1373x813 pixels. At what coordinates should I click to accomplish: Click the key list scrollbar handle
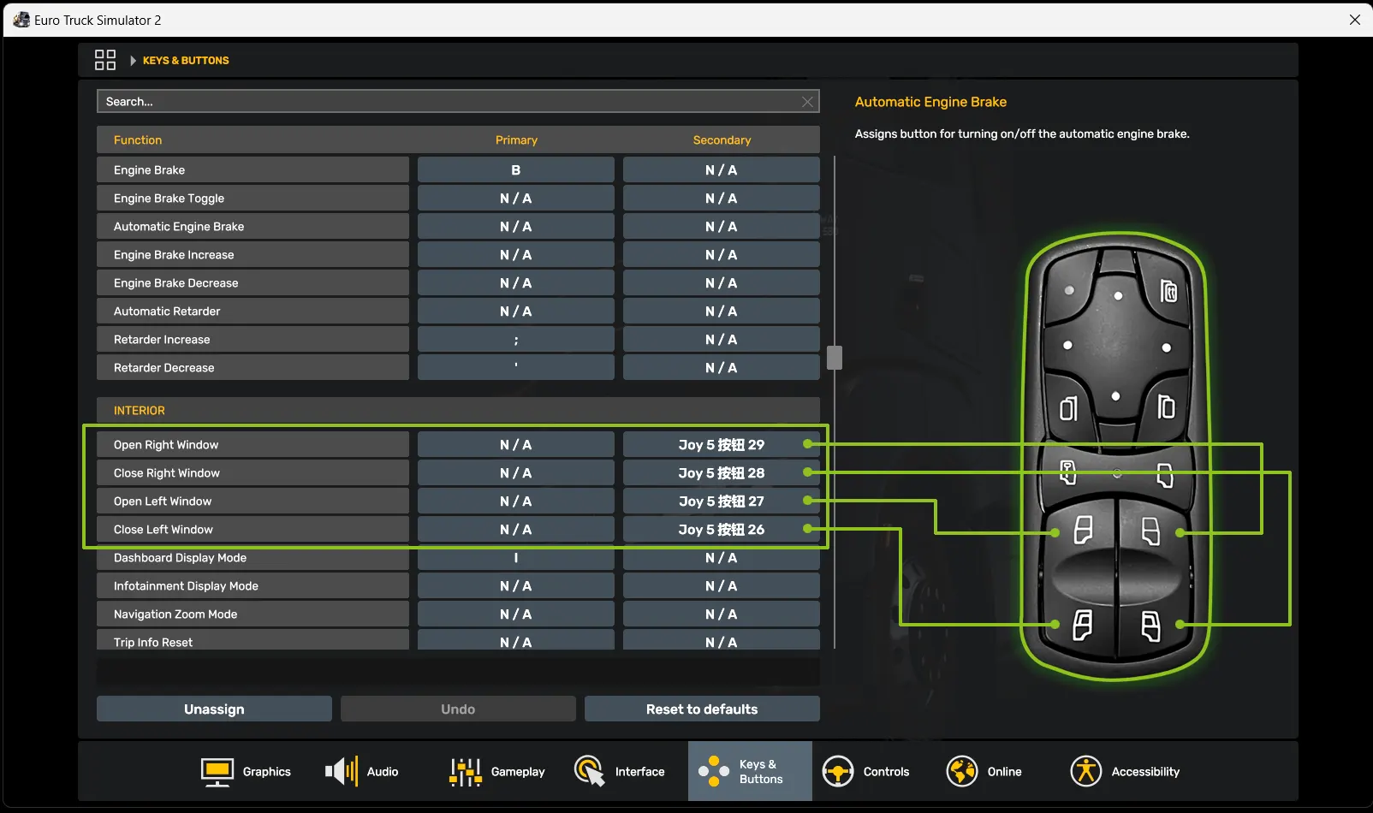pyautogui.click(x=835, y=358)
